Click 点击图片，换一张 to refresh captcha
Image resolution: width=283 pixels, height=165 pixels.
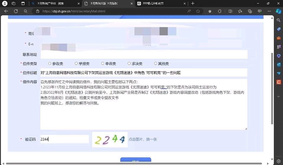pos(143,139)
